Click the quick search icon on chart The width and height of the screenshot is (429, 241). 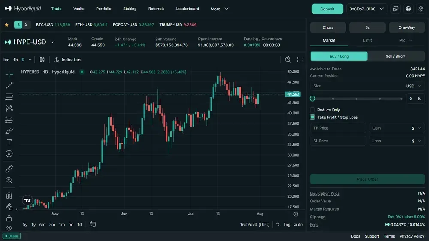tap(288, 60)
